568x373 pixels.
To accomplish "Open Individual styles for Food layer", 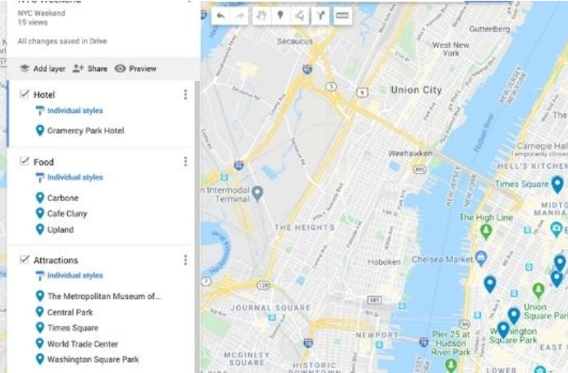I will (x=75, y=177).
